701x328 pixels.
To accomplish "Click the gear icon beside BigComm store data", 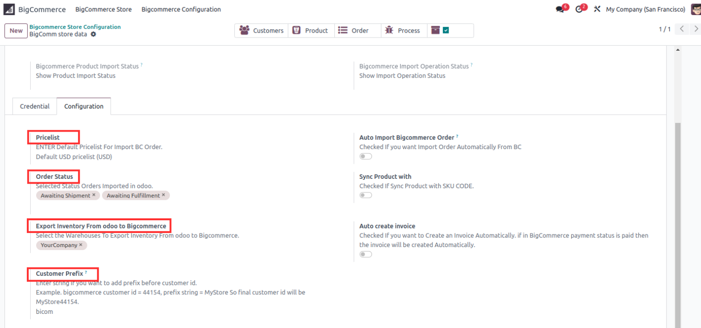I will pos(93,35).
